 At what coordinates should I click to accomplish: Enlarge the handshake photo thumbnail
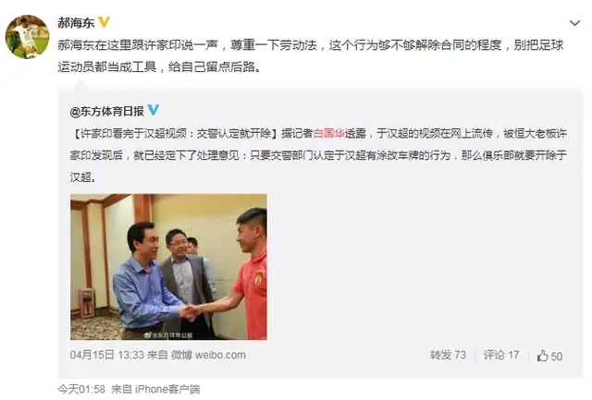coord(168,267)
